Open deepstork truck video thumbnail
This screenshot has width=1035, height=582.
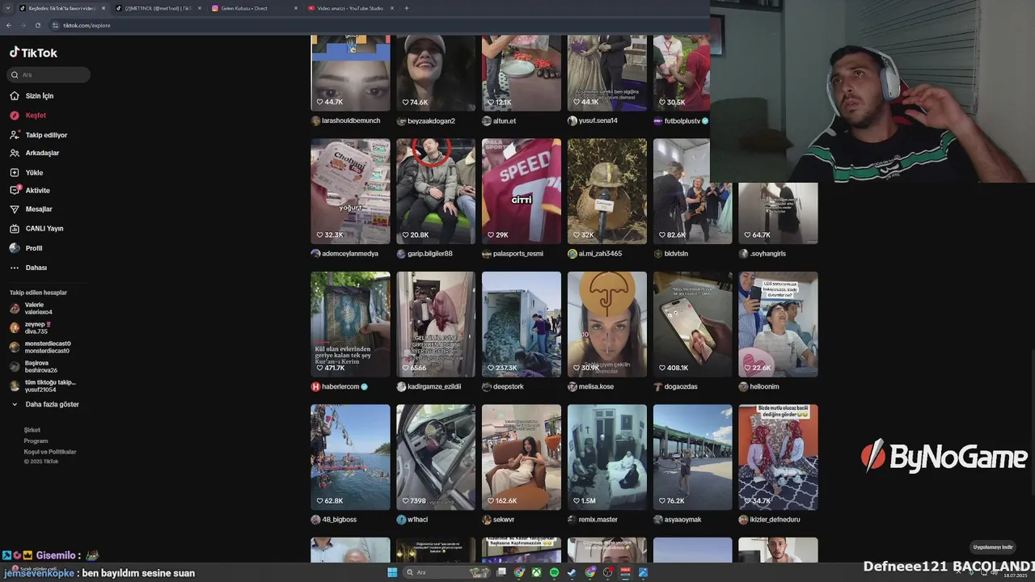click(521, 324)
